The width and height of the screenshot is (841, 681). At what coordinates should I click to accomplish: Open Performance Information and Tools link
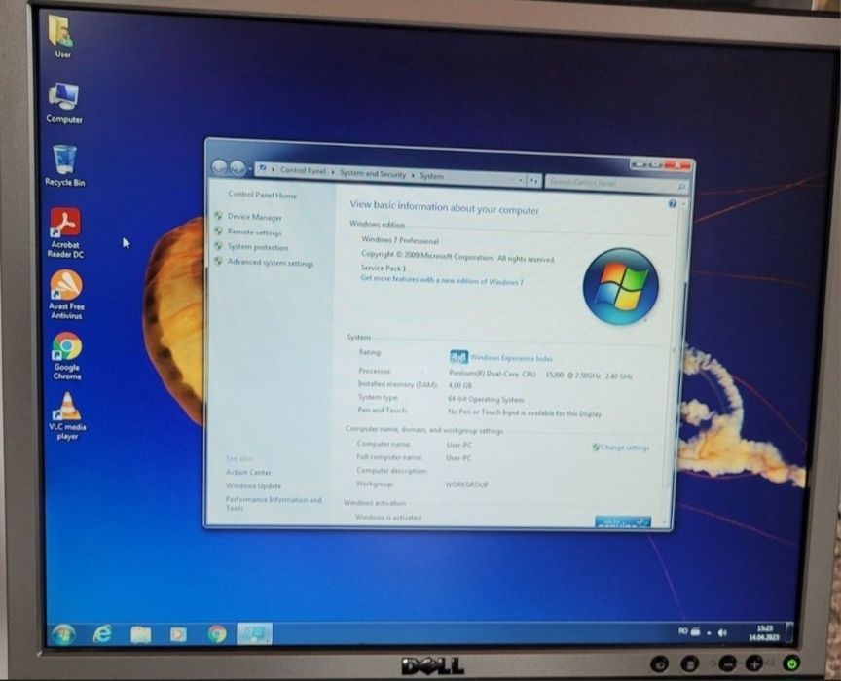click(273, 503)
